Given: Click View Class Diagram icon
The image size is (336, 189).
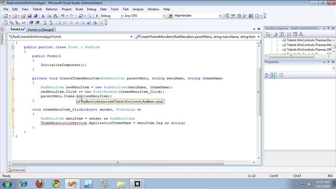Looking at the screenshot, I should tap(301, 34).
